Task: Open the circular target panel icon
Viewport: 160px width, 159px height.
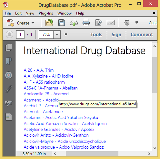Action: pos(8,75)
